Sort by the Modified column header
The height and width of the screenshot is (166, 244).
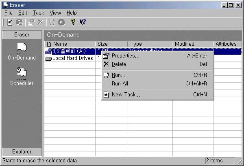(193, 44)
